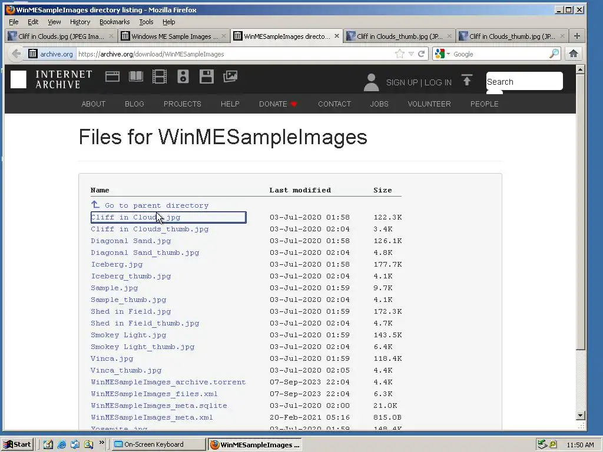The width and height of the screenshot is (603, 452).
Task: Click the Start button
Action: (x=17, y=444)
